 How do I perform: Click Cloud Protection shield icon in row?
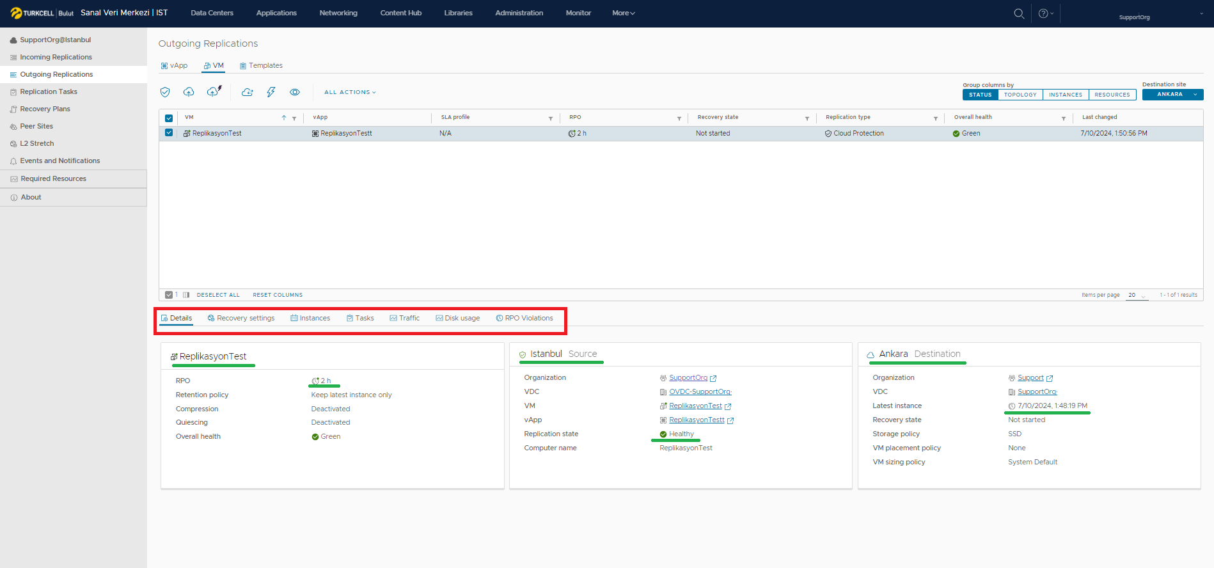pyautogui.click(x=828, y=134)
